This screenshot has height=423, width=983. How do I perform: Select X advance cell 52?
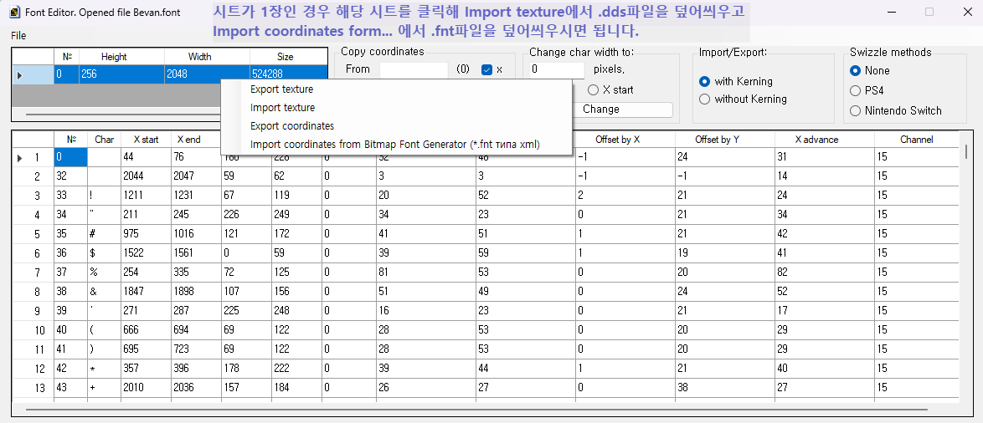(x=825, y=292)
